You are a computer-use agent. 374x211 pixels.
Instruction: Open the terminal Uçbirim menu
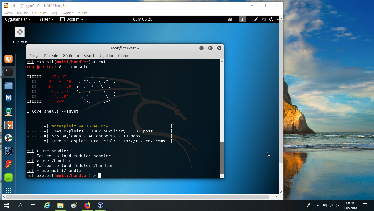[106, 55]
